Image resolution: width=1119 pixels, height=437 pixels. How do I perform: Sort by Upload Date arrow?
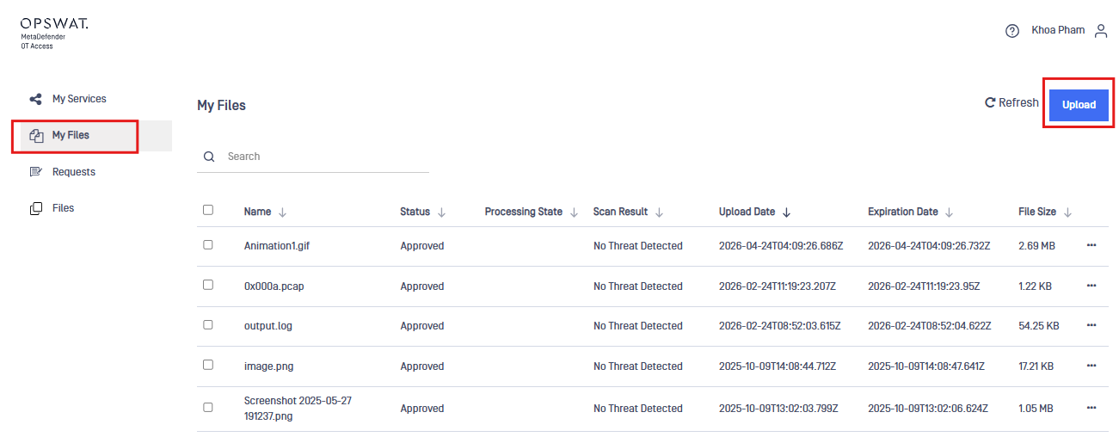tap(786, 212)
